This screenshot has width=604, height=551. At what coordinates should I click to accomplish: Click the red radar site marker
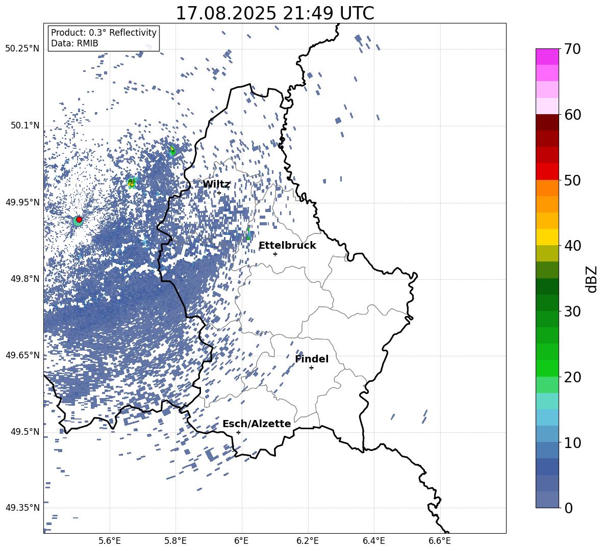click(x=79, y=220)
